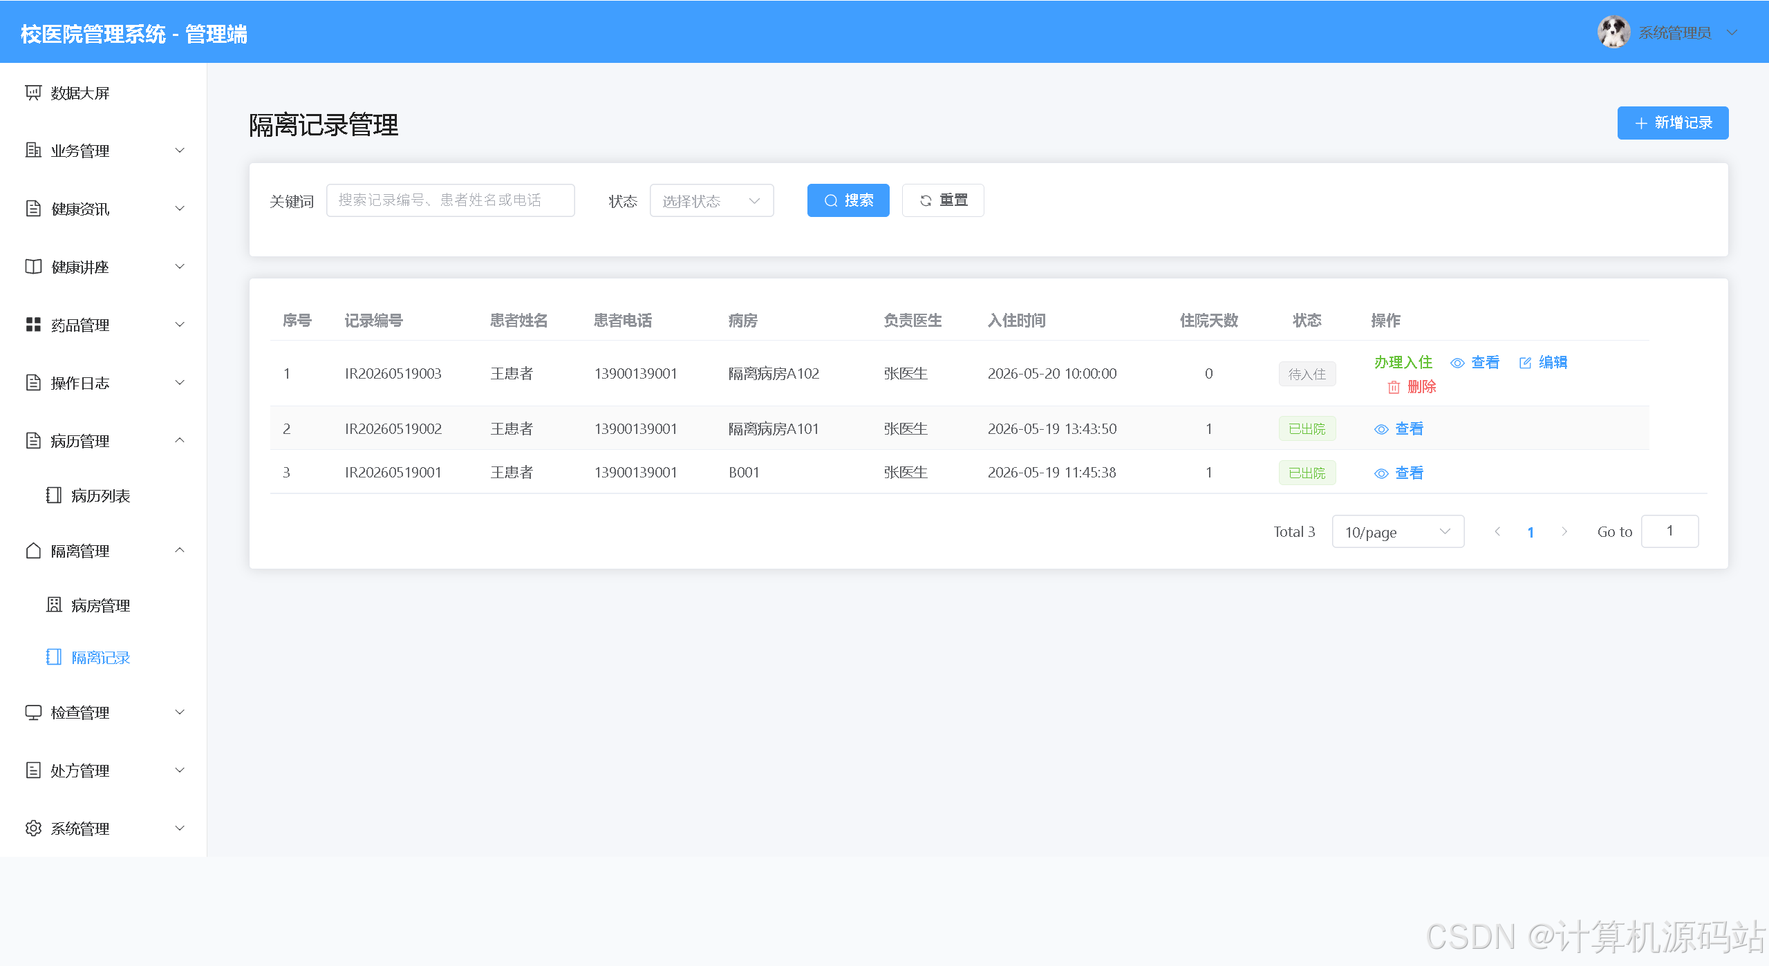Collapse 隔离管理 menu chevron
1769x966 pixels.
[x=180, y=550]
